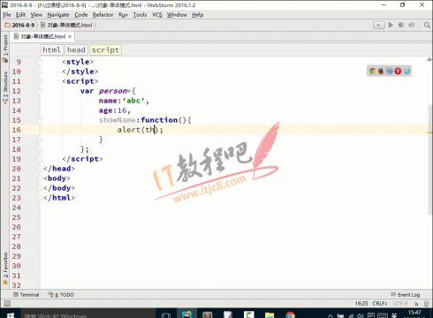The image size is (433, 318).
Task: Open File Explorer from the taskbar
Action: point(270,314)
